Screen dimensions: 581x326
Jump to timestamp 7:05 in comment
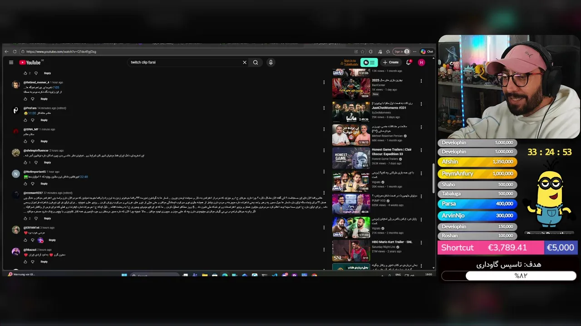pos(56,87)
